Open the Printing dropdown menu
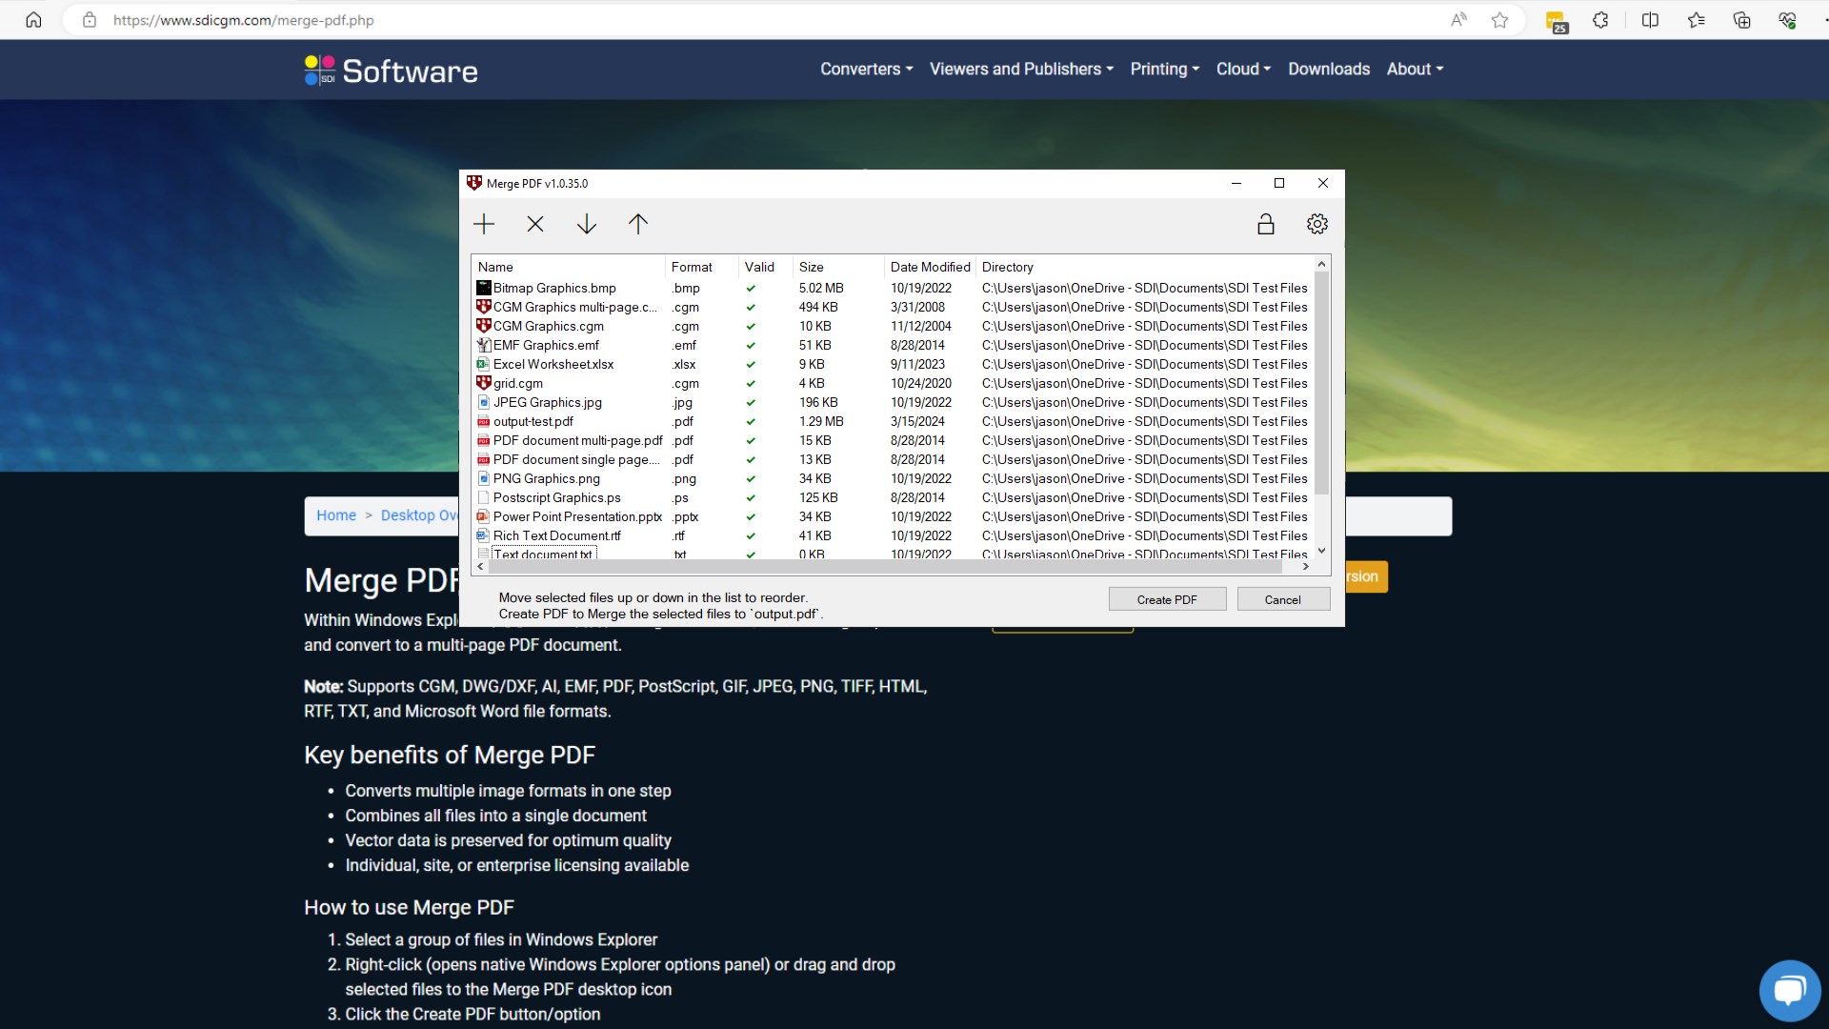This screenshot has height=1029, width=1829. tap(1164, 69)
